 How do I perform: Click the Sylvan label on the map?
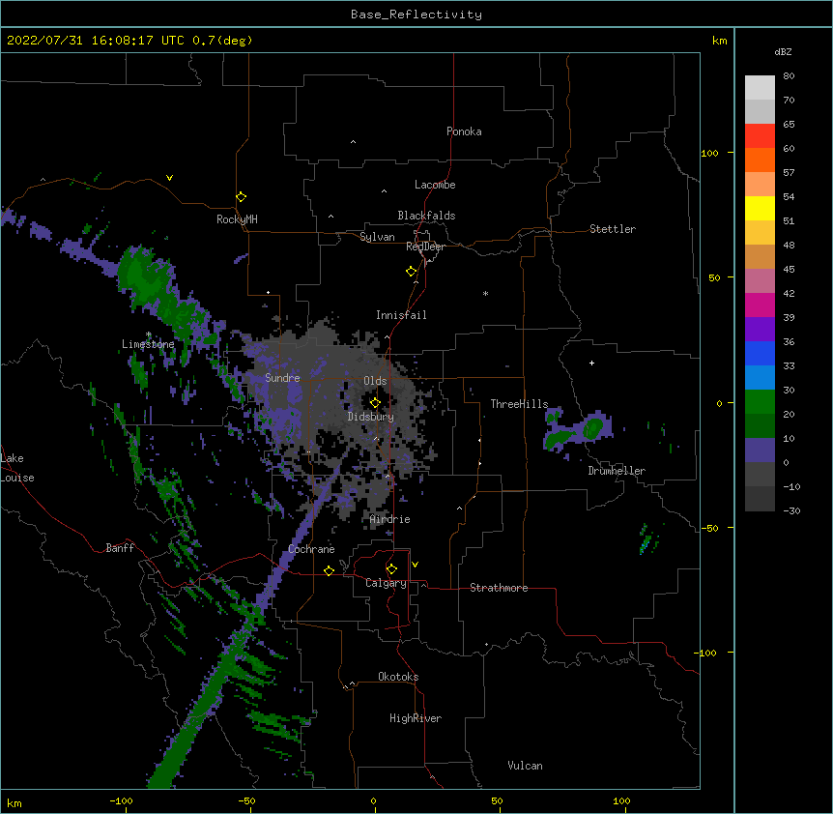tap(377, 237)
